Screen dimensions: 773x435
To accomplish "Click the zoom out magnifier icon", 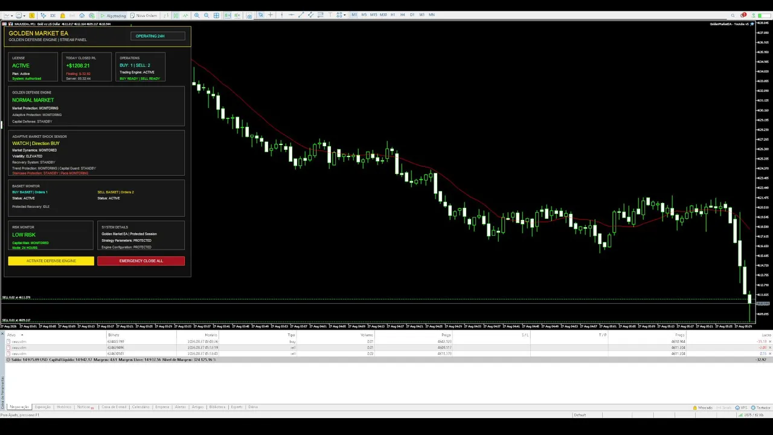I will point(207,15).
